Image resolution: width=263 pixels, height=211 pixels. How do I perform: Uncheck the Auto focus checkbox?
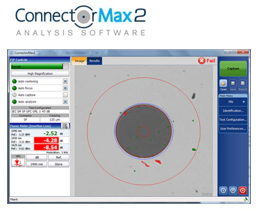(65, 88)
